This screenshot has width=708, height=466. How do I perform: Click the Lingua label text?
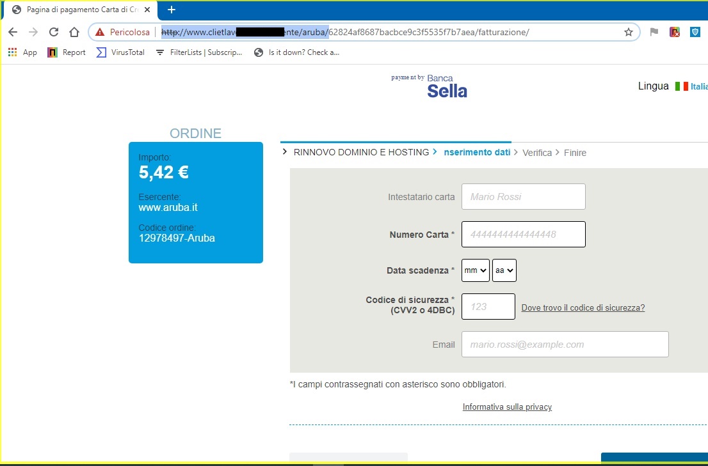pos(654,86)
